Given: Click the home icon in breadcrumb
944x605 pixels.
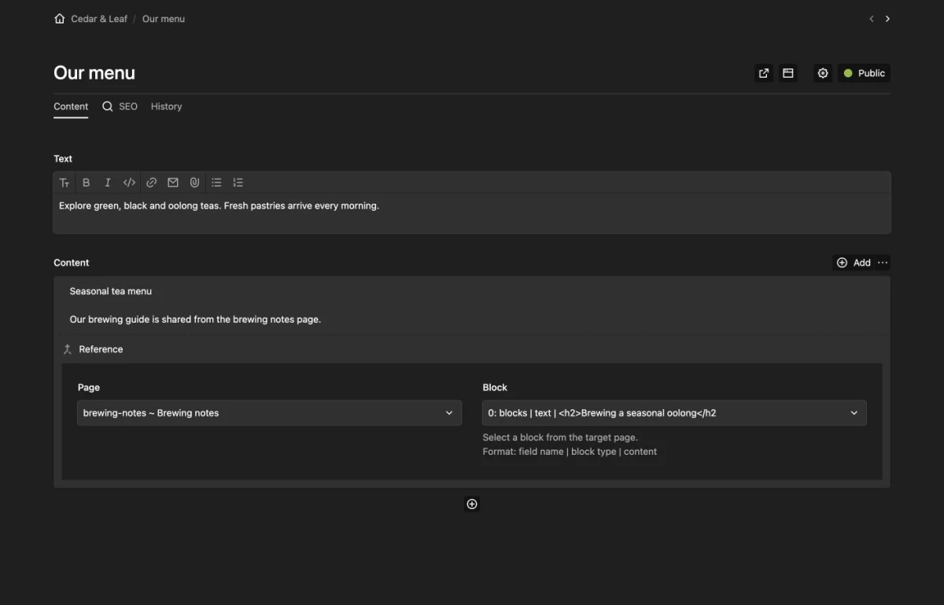Looking at the screenshot, I should point(60,19).
